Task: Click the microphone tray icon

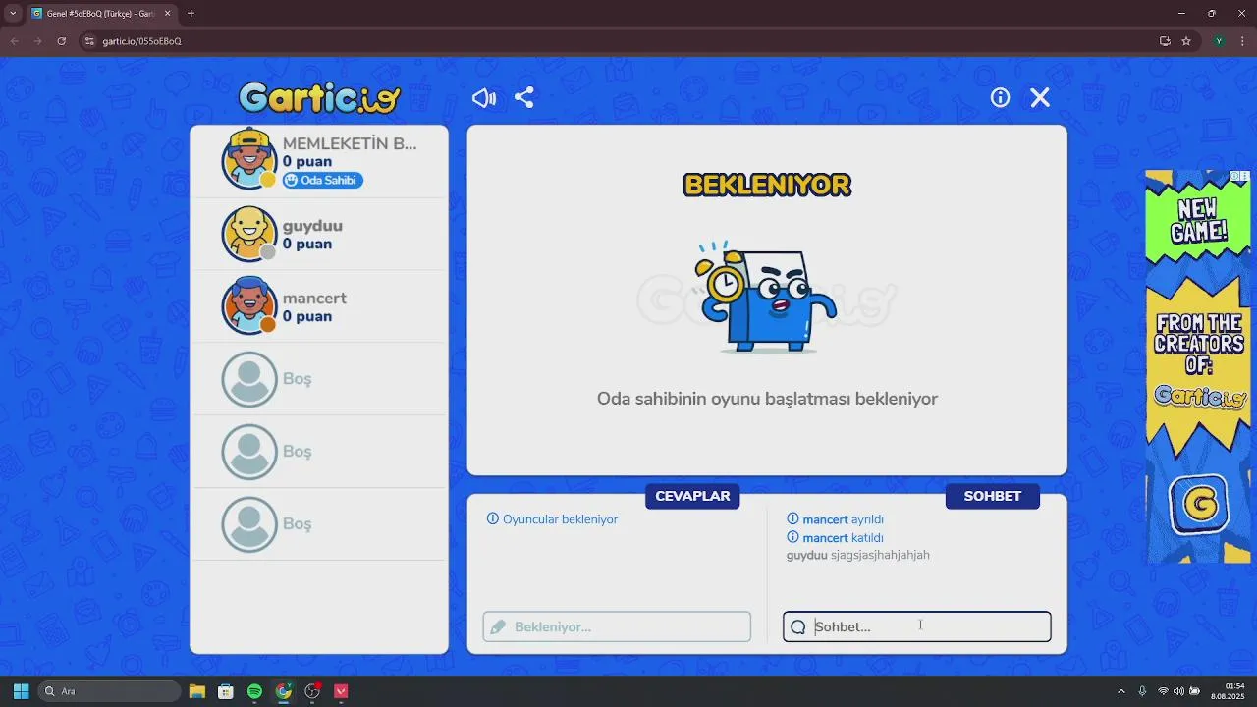Action: click(x=1142, y=691)
